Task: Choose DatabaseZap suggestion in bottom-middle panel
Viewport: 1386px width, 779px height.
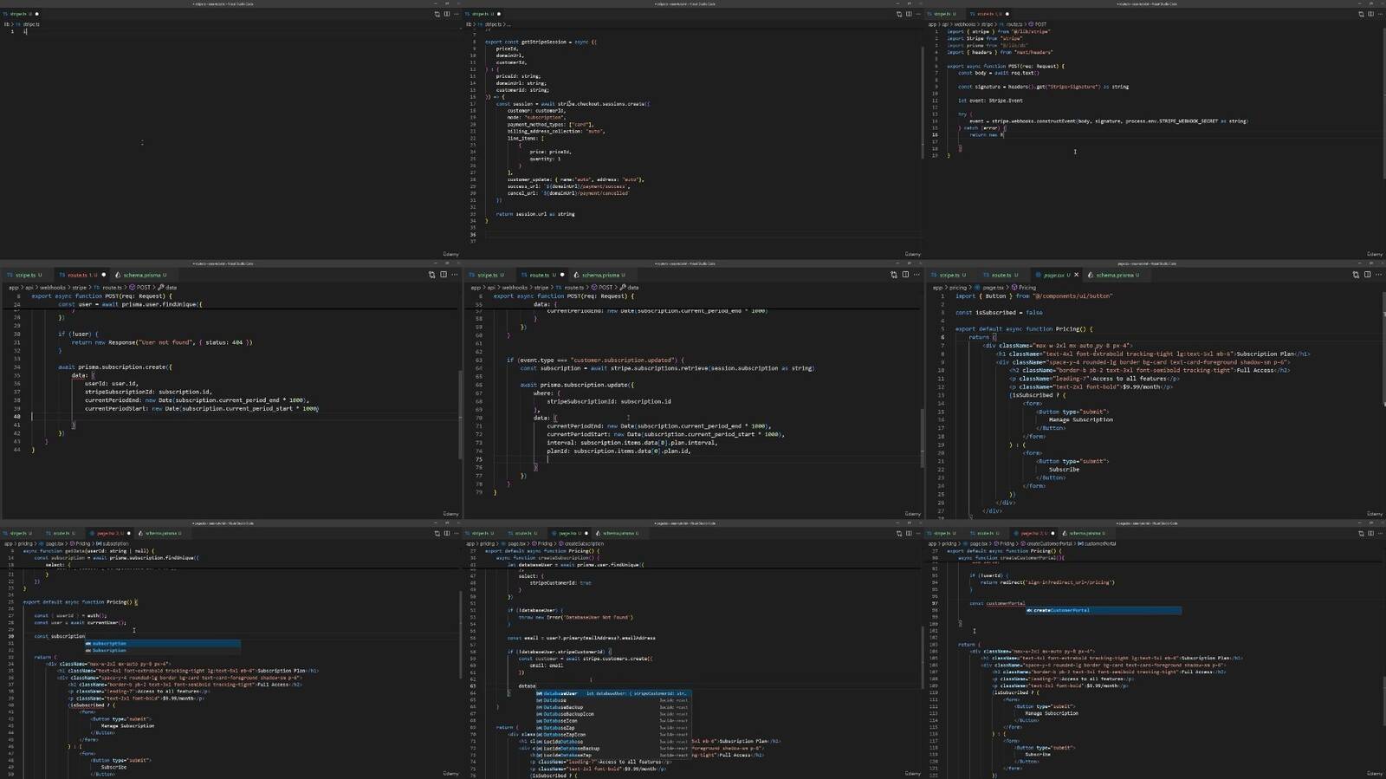Action: click(612, 729)
